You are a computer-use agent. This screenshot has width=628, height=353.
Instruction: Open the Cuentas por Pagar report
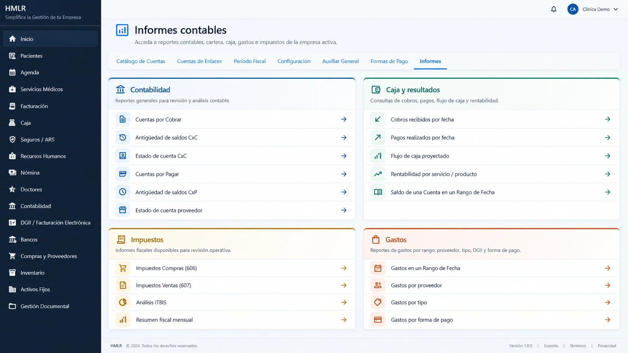pos(232,174)
